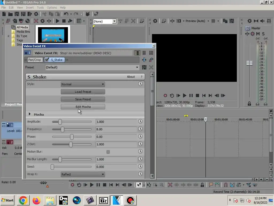Expand the By Type tree node

8,36
